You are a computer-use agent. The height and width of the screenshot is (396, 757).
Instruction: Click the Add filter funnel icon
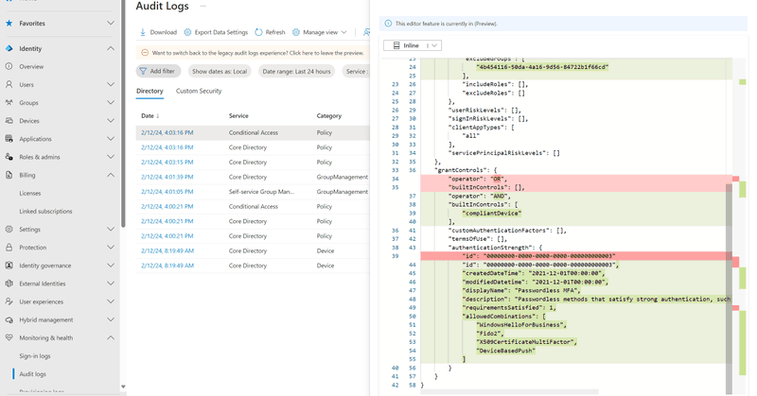click(143, 71)
